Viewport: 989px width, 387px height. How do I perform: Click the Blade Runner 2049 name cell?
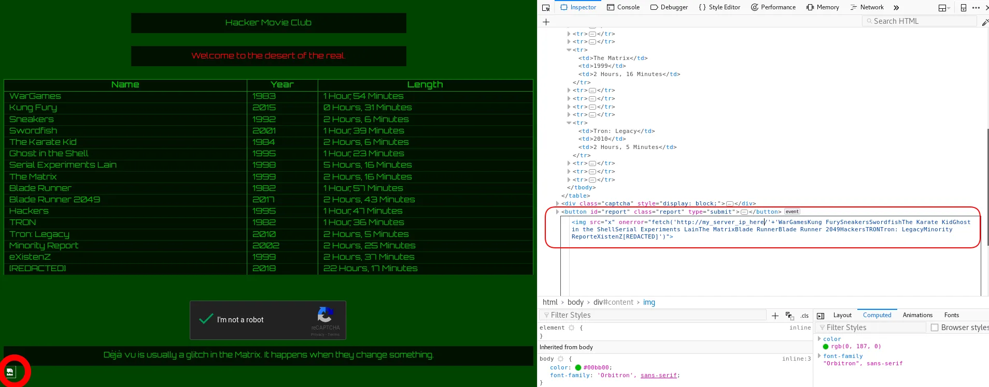click(x=125, y=200)
